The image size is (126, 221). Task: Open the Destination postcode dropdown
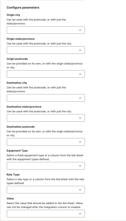(x=46, y=142)
